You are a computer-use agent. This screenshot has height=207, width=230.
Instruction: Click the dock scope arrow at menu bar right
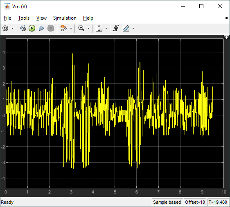(226, 18)
